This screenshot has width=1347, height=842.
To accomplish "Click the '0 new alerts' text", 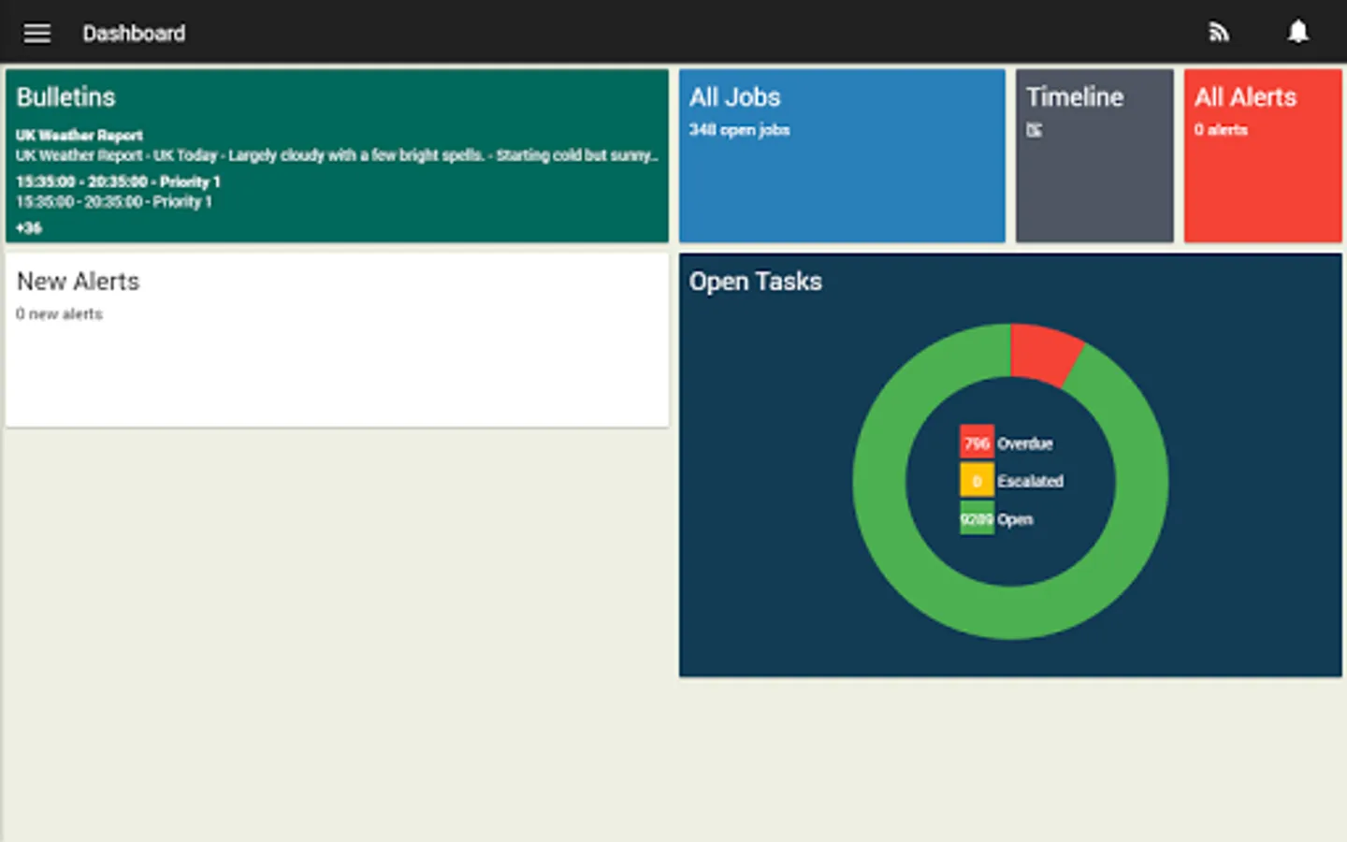I will [x=59, y=314].
